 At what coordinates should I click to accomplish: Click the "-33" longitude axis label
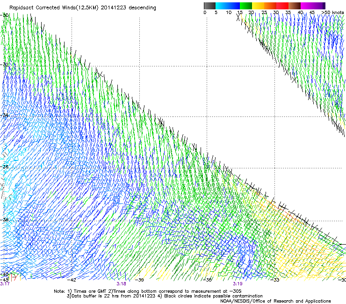[x=275, y=280]
